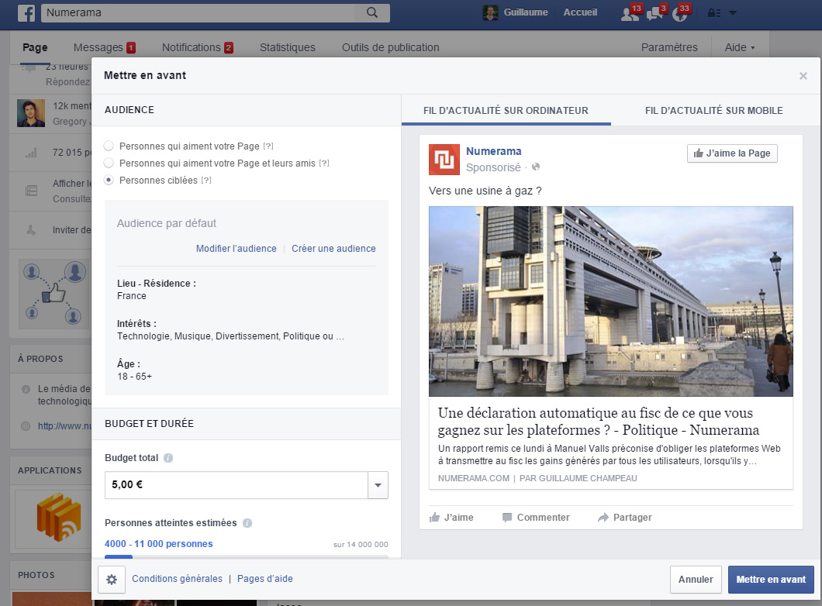Open the Statistiques tab
This screenshot has height=606, width=822.
tap(287, 47)
